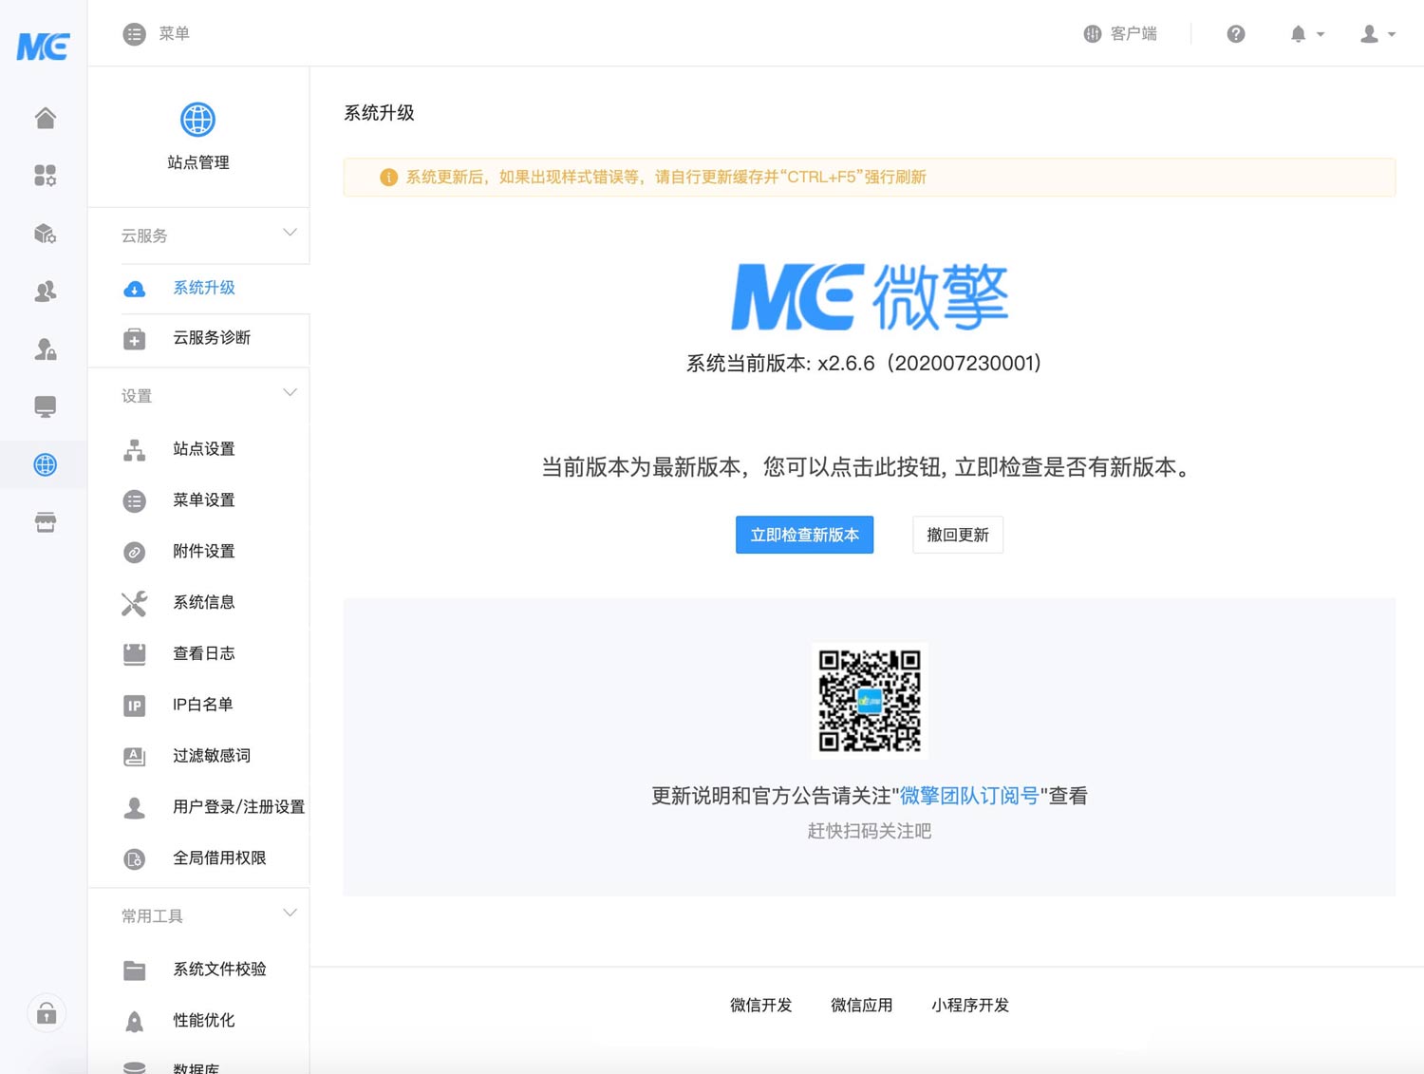Click the 立即检查新版本 button
This screenshot has height=1074, width=1424.
[x=804, y=535]
